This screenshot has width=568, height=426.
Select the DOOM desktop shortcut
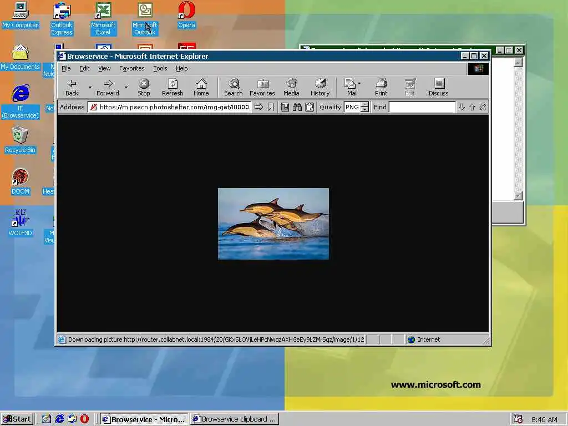pos(21,182)
